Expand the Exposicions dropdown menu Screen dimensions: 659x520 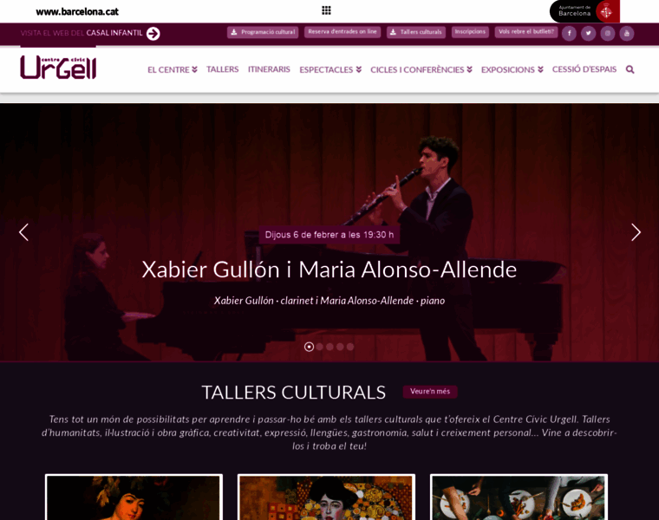point(512,69)
